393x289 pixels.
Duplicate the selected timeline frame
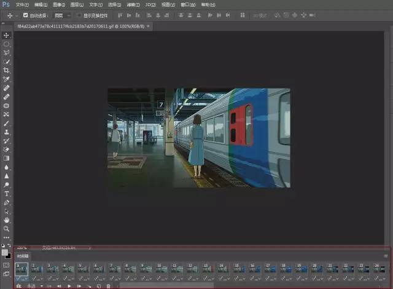pos(98,286)
